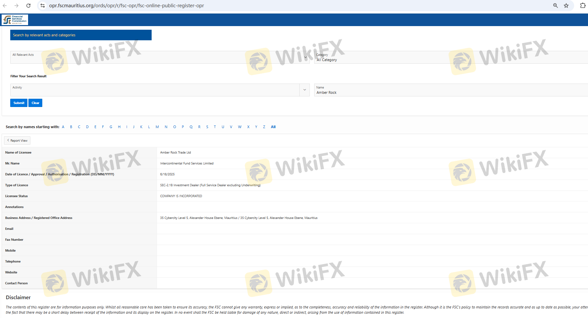This screenshot has height=318, width=588.
Task: Filter names starting with J
Action: point(134,127)
